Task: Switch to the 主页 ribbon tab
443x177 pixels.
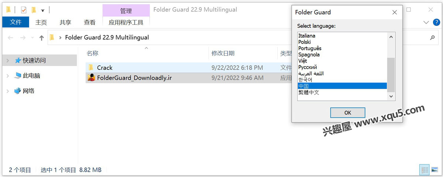Action: [x=41, y=22]
